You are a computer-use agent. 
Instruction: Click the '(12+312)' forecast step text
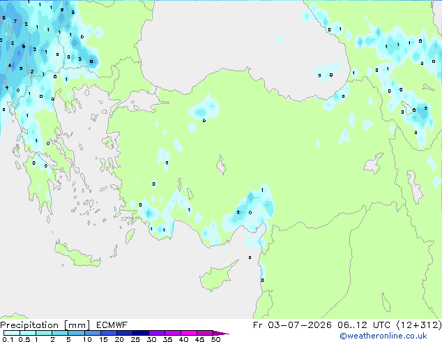click(x=419, y=325)
